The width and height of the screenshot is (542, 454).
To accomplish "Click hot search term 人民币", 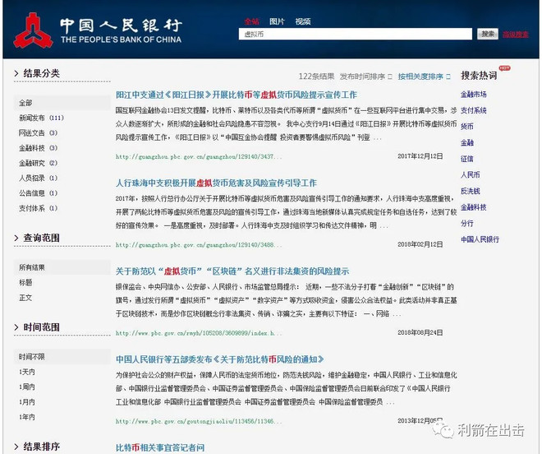I will coord(470,174).
